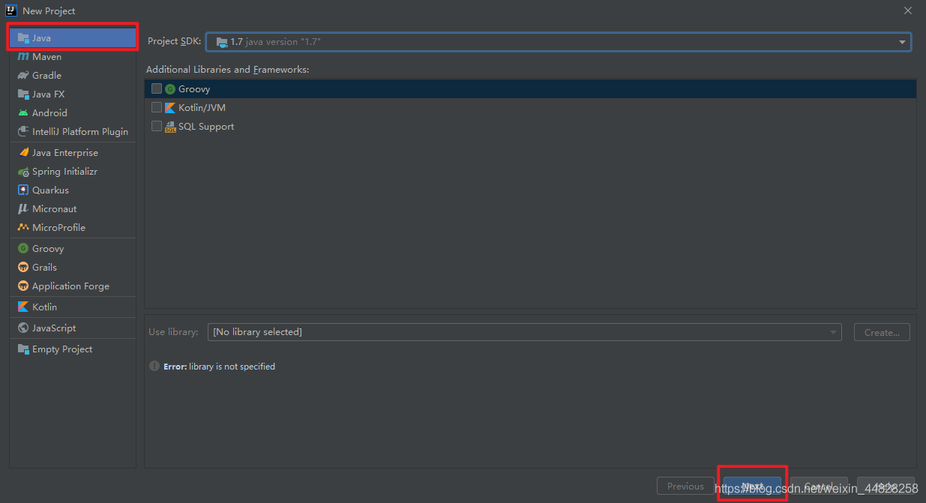Click the JavaScript globe icon
The image size is (926, 503).
(x=23, y=328)
